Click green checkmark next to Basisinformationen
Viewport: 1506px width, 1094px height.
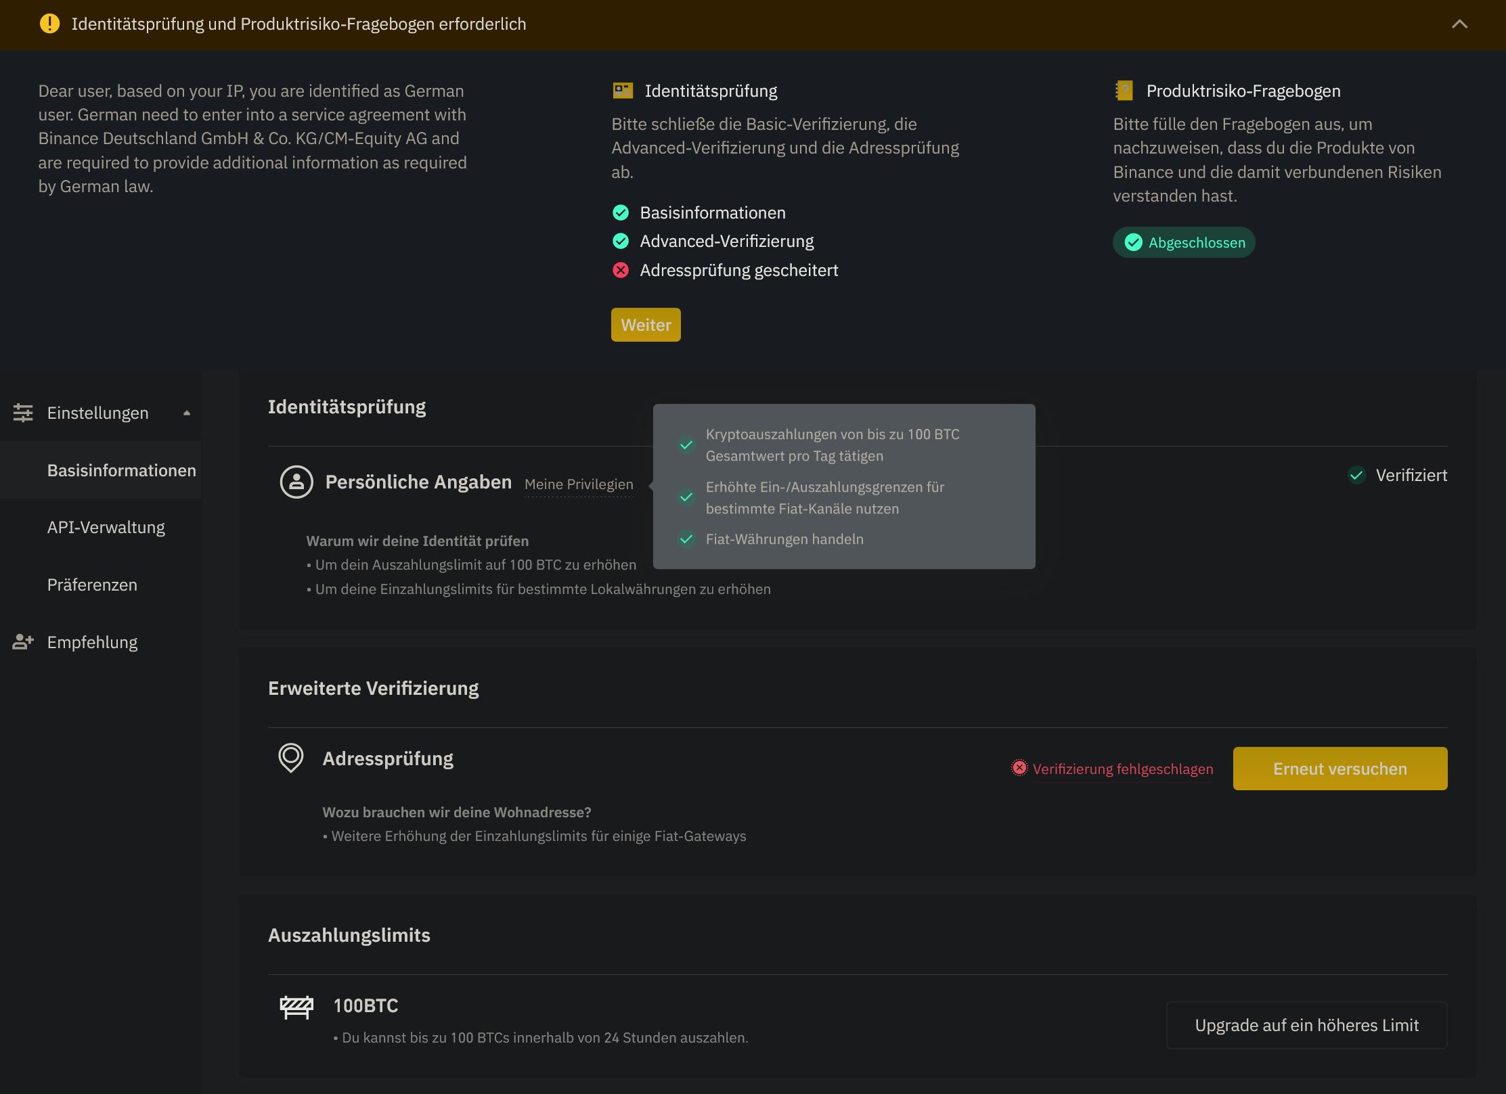[x=621, y=212]
